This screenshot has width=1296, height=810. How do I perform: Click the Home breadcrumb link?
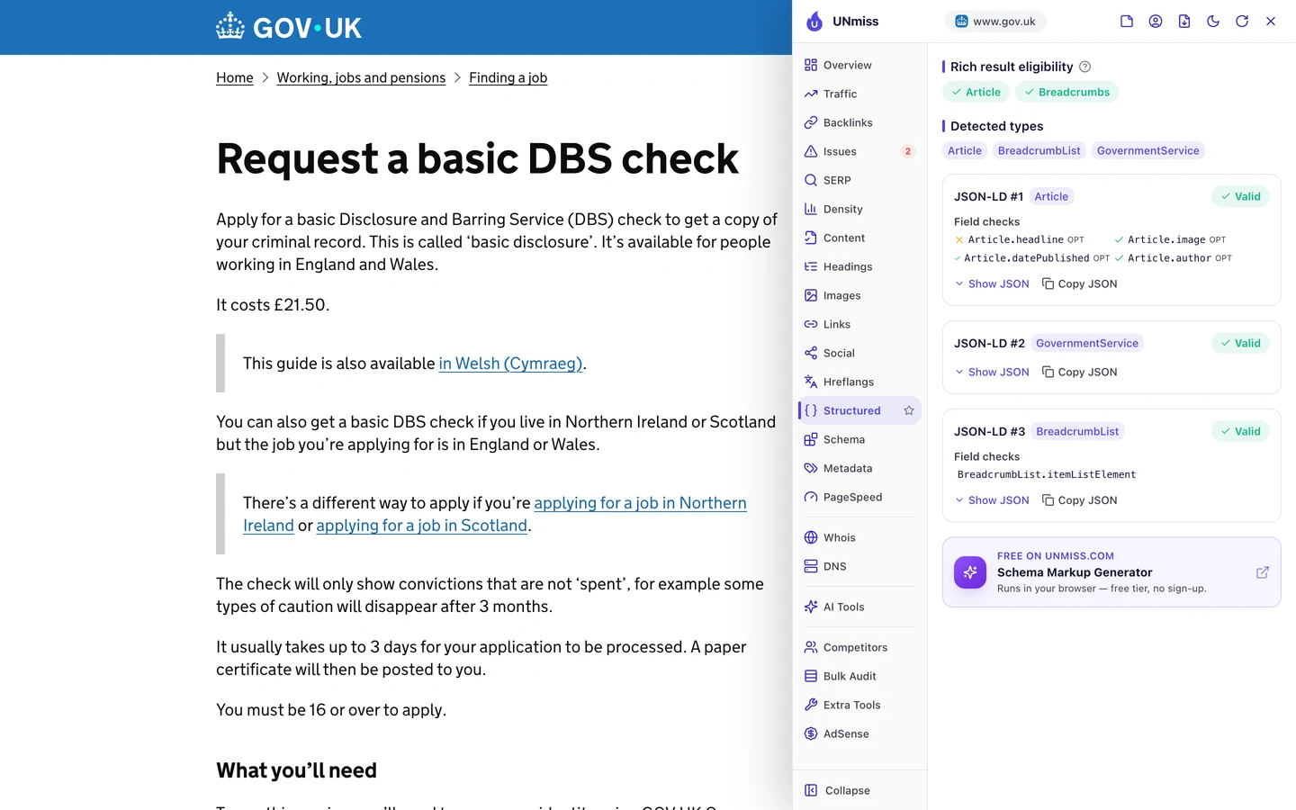[x=235, y=77]
